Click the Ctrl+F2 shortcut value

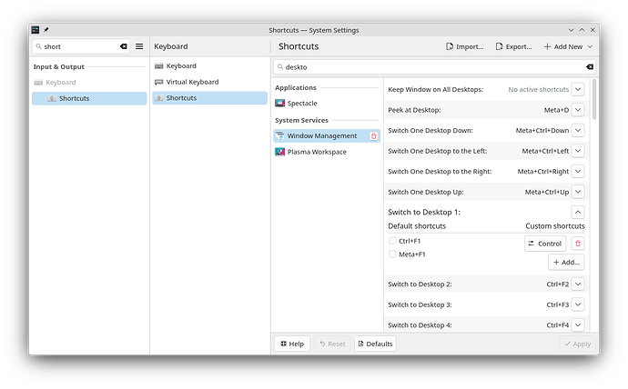(558, 284)
